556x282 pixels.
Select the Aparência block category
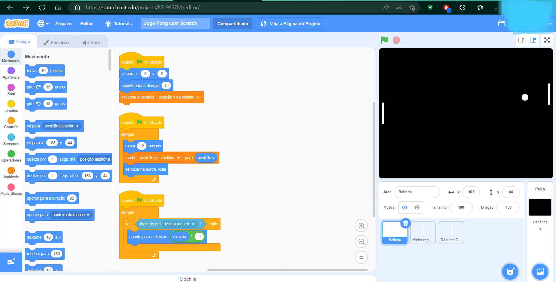[x=11, y=73]
